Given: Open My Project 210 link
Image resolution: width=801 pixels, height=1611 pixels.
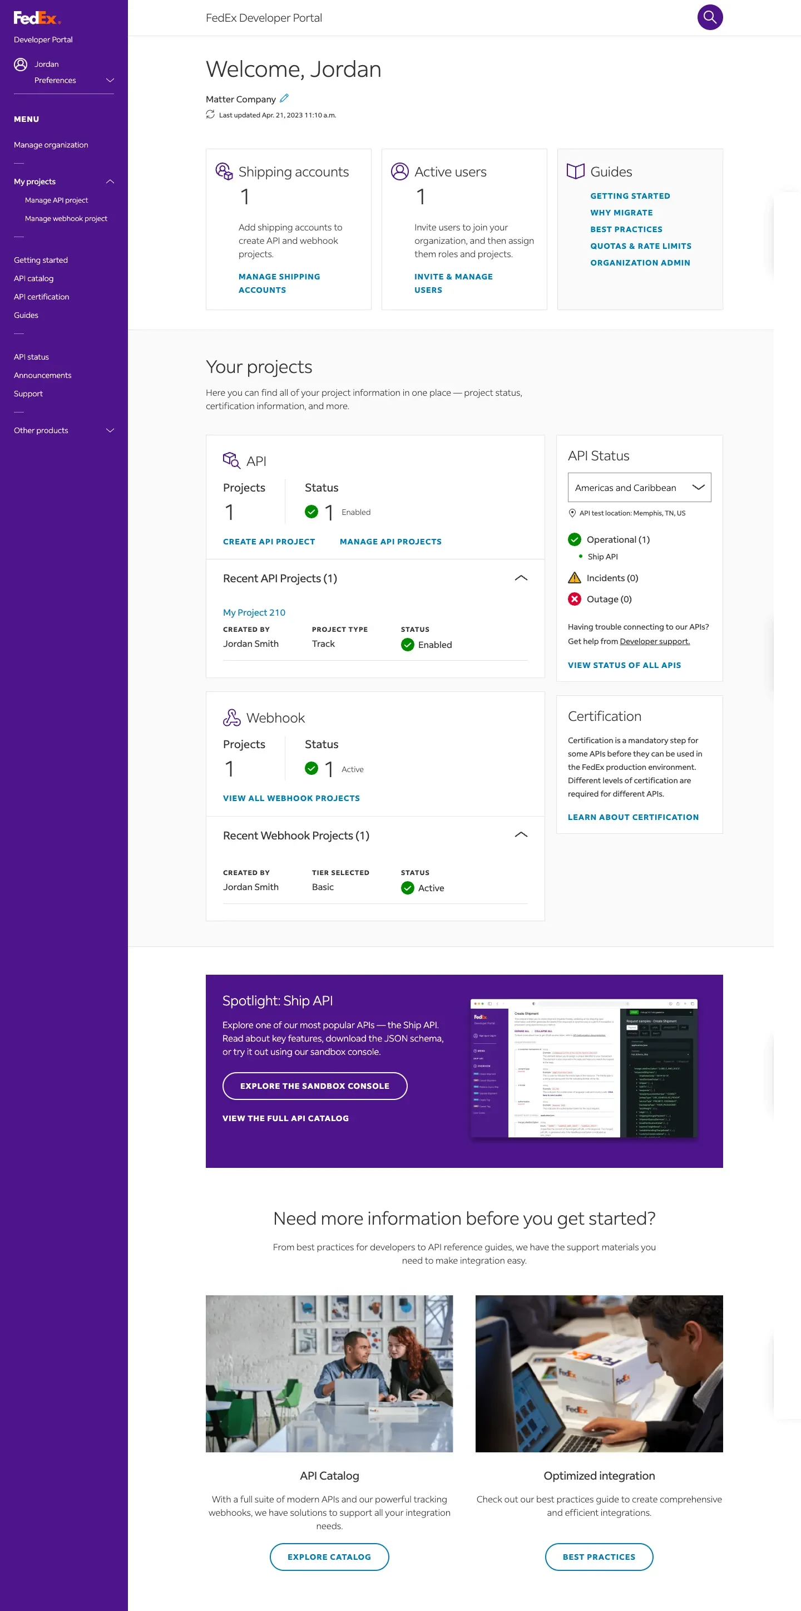Looking at the screenshot, I should [254, 612].
